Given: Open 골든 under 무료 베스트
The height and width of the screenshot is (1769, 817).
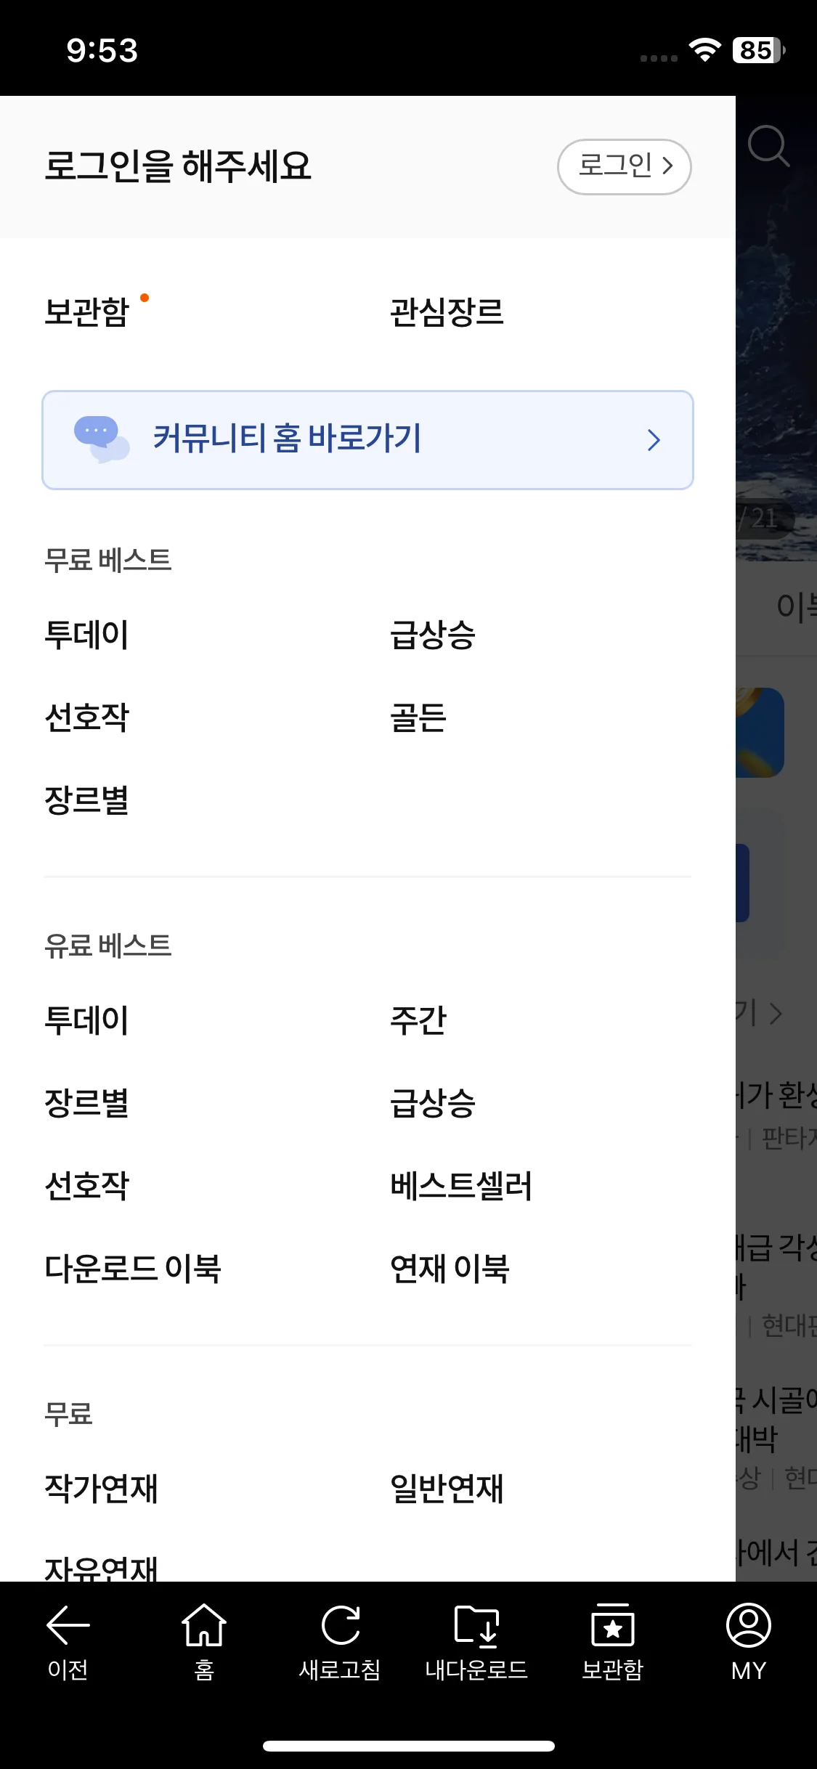Looking at the screenshot, I should pyautogui.click(x=418, y=717).
